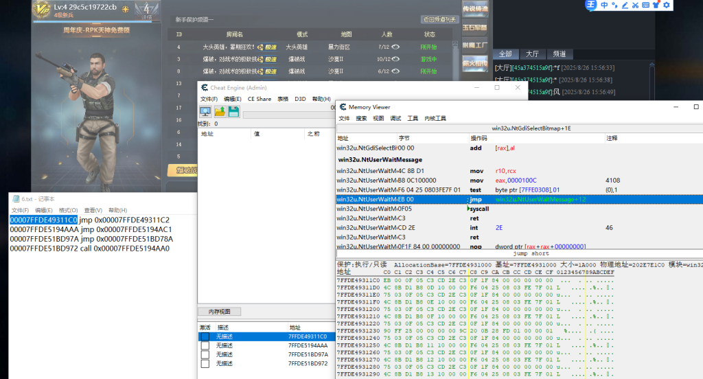The image size is (703, 379).
Task: Click rank emblem next to player name
Action: [x=147, y=10]
